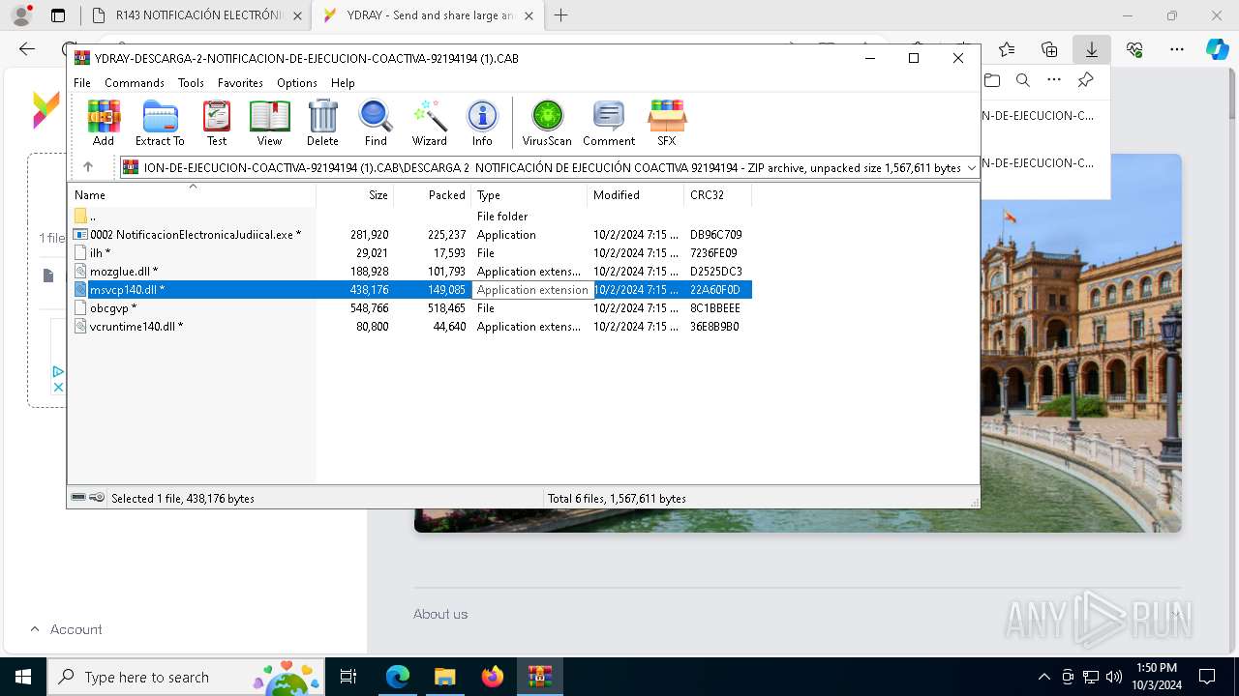This screenshot has height=696, width=1239.
Task: Open Edge settings and more menu
Action: coord(1177,49)
